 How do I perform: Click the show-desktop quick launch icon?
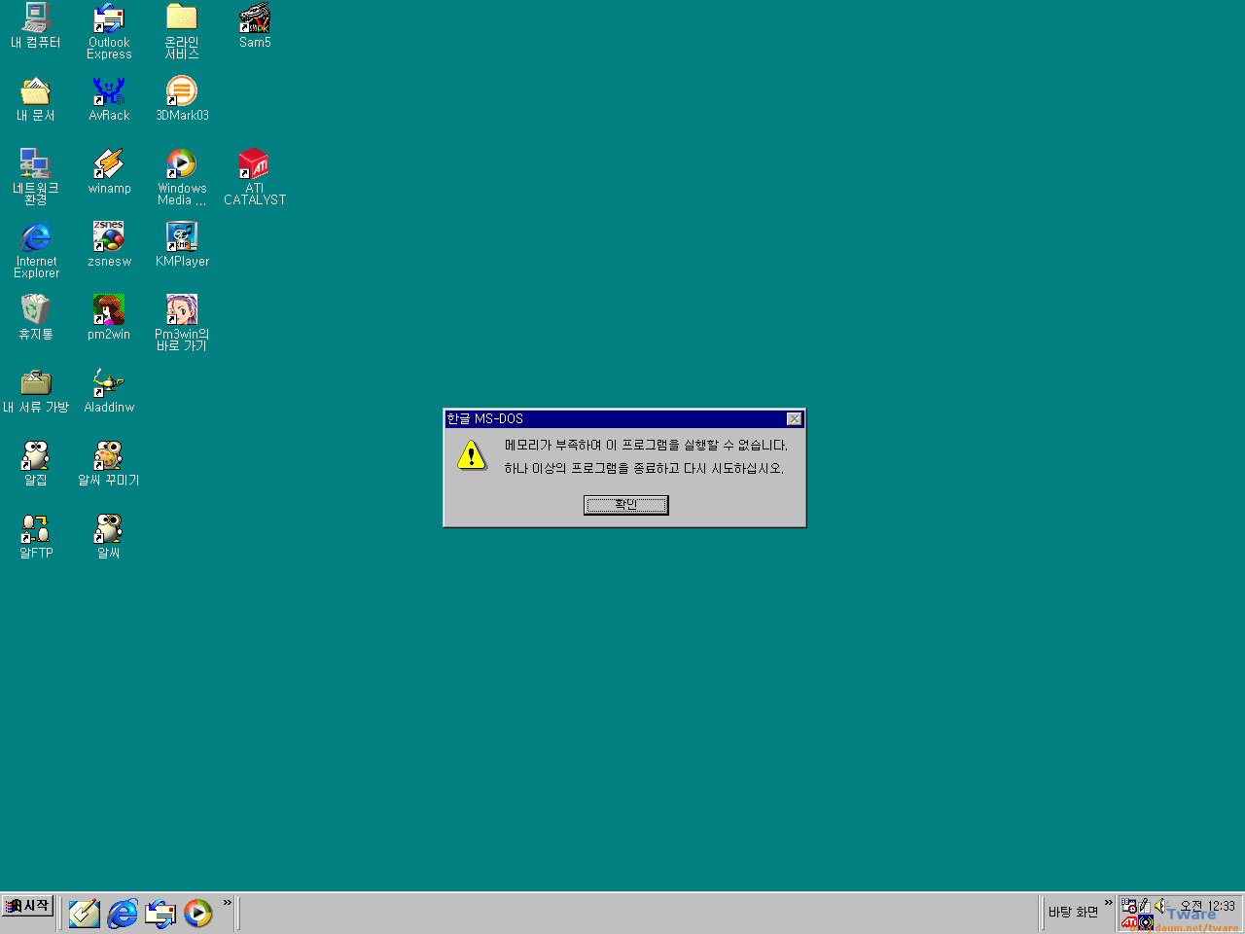(84, 913)
